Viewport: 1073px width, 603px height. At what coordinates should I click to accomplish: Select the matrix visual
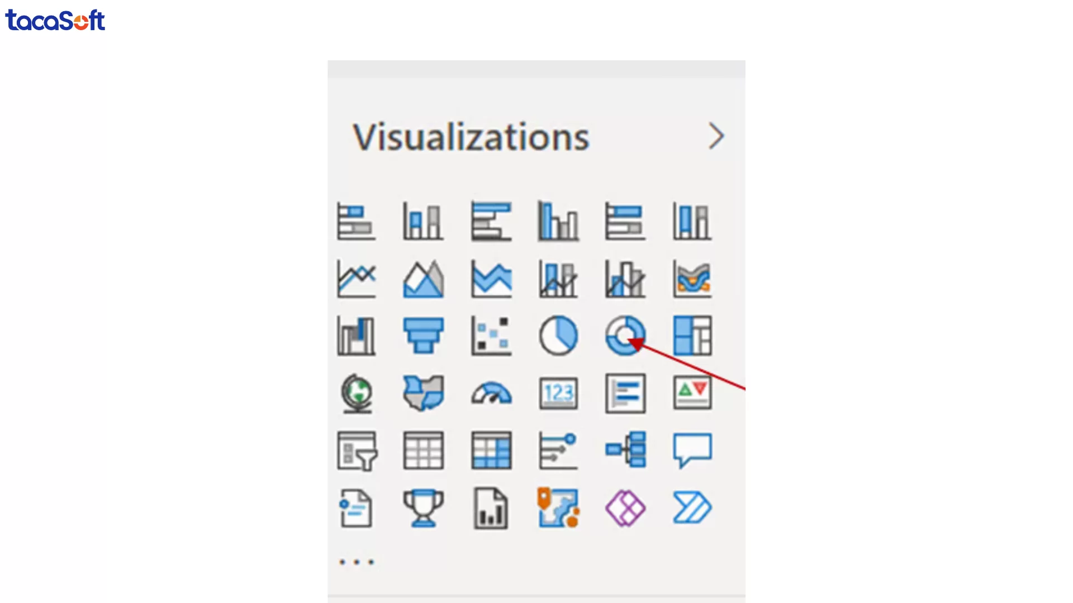tap(491, 451)
